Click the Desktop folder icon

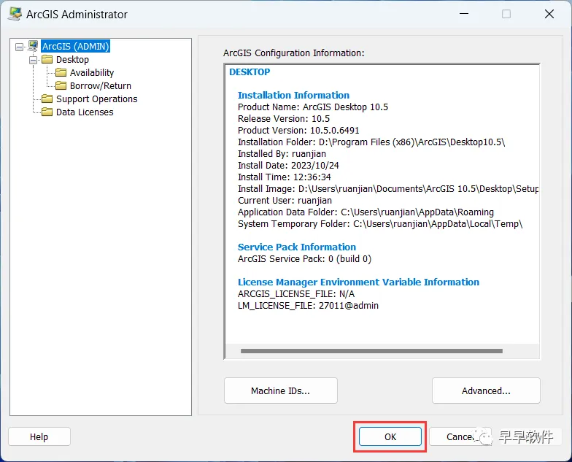click(x=47, y=60)
